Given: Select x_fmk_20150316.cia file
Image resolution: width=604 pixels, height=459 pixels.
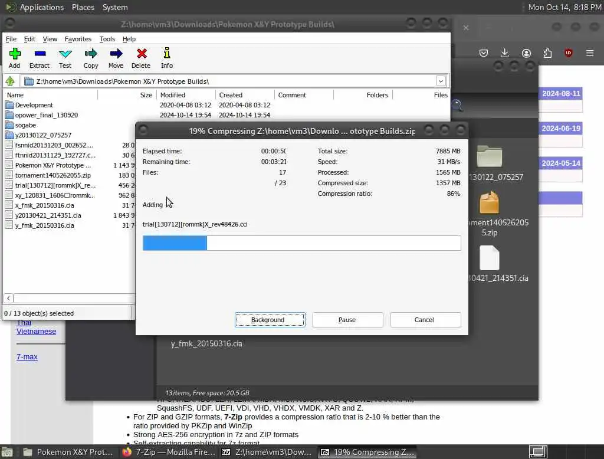Looking at the screenshot, I should pos(44,205).
